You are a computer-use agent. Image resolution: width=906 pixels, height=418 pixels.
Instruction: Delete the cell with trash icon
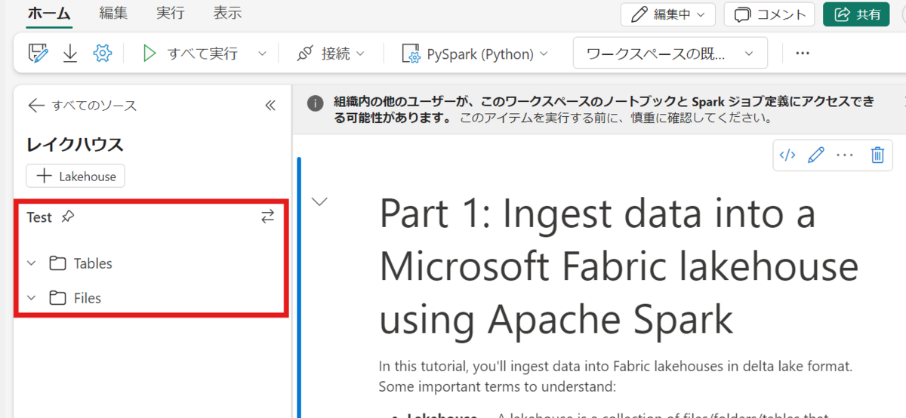(877, 155)
